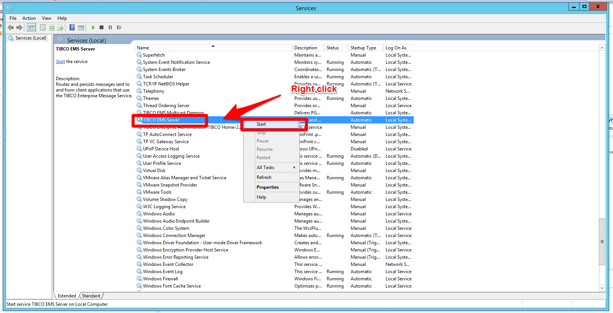Select the TP VC Gateway Service row
The image size is (613, 313).
point(274,142)
